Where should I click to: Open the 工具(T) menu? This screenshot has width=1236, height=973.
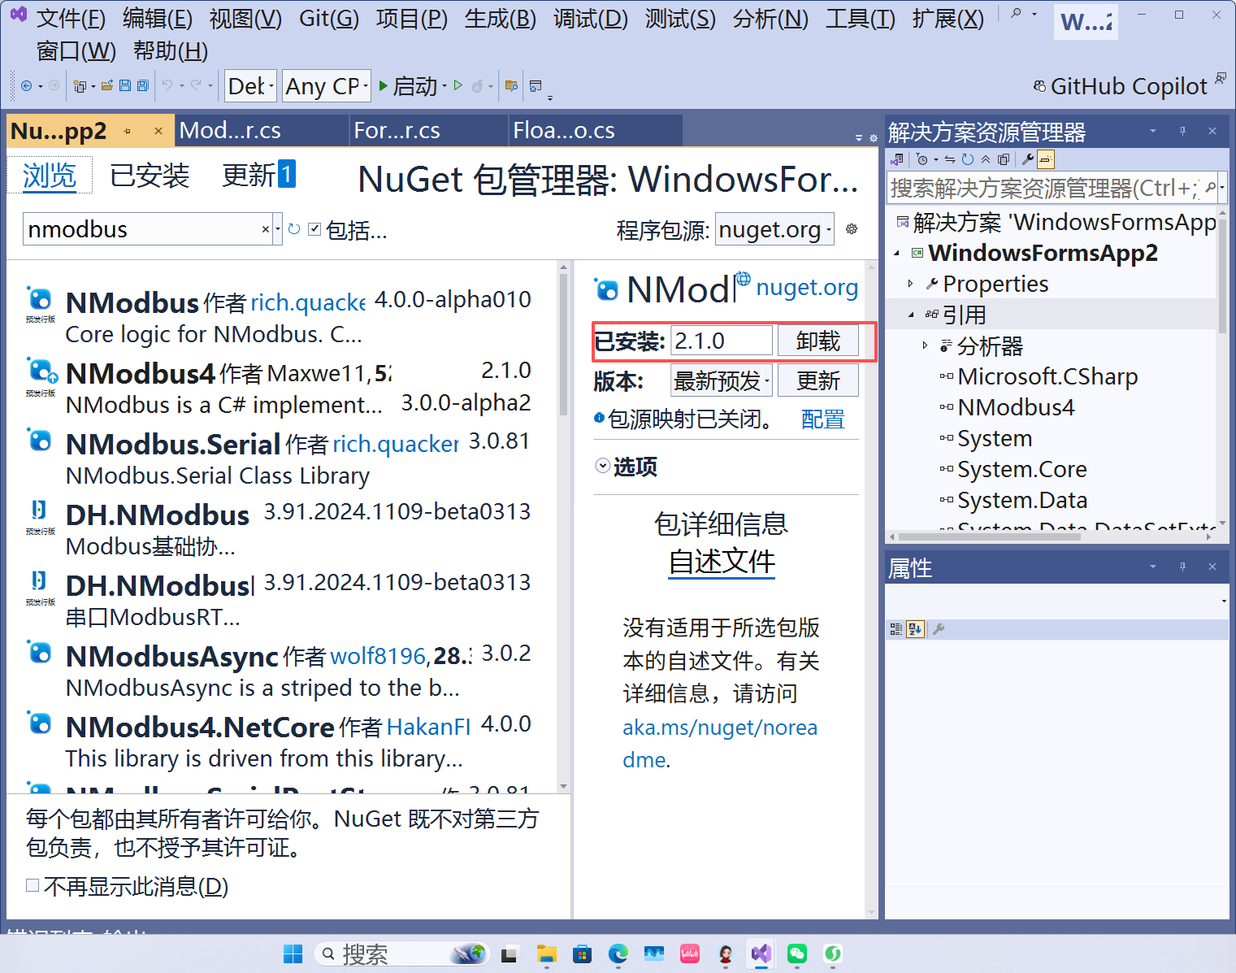point(861,18)
